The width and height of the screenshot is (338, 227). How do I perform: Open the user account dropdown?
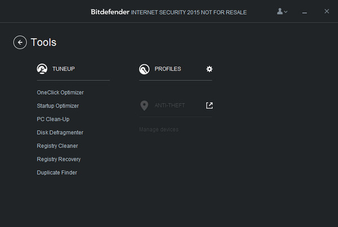click(282, 11)
